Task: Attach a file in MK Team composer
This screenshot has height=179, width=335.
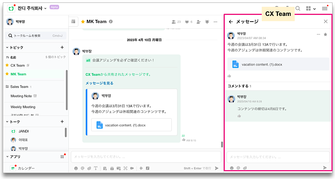Action: 89,168
